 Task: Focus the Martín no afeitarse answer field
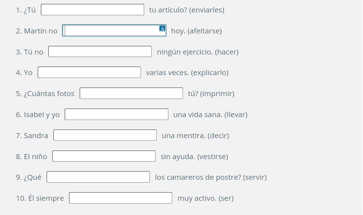click(x=110, y=31)
